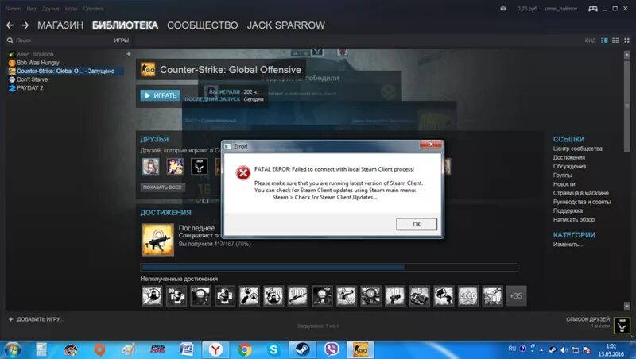The image size is (636, 359).
Task: Open the Центр сообщества link
Action: [x=578, y=149]
